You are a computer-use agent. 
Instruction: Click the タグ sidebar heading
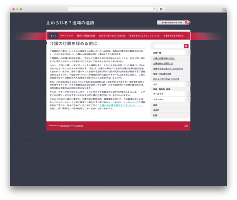point(155,85)
